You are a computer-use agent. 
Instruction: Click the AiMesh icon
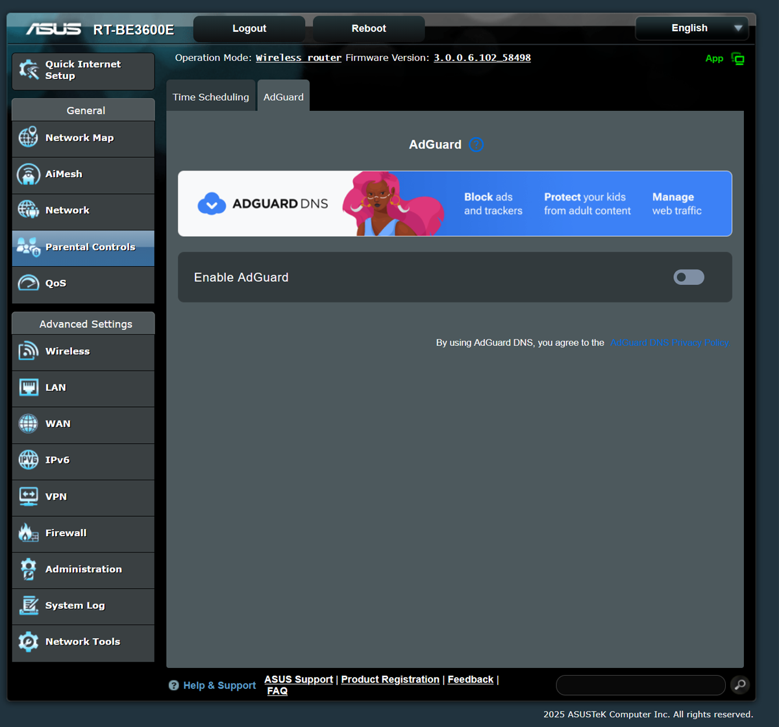pyautogui.click(x=28, y=174)
